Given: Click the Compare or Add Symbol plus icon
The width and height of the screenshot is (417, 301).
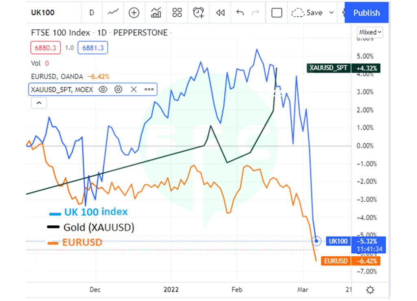Looking at the screenshot, I should point(134,13).
